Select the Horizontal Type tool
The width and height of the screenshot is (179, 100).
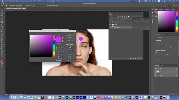point(2,47)
